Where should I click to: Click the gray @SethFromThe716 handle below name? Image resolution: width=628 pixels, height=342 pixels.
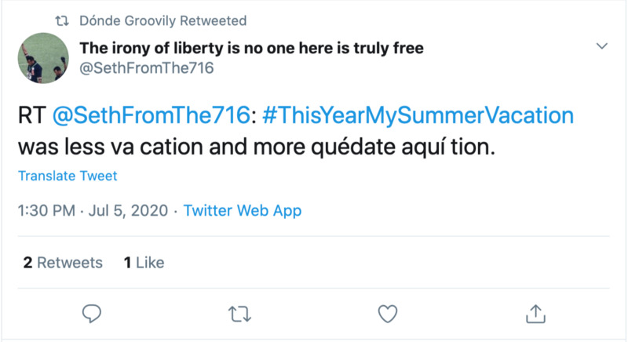146,68
